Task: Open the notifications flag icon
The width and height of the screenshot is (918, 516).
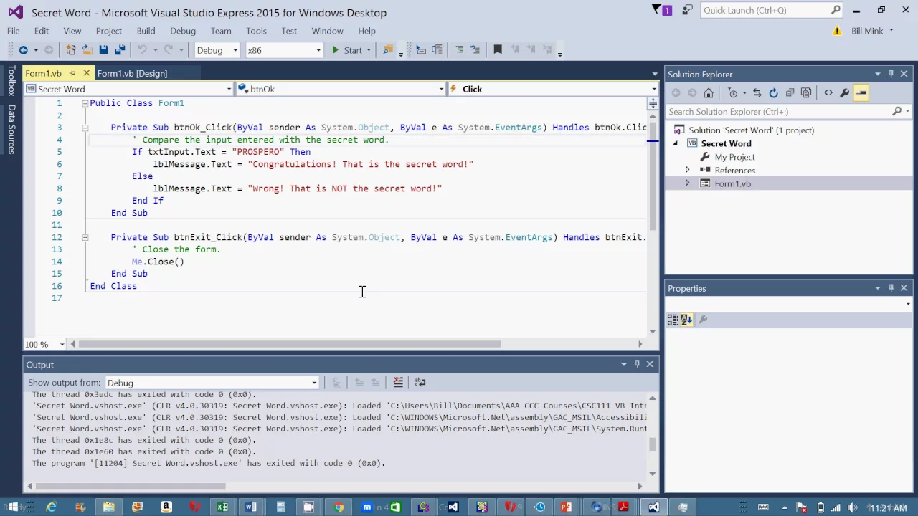Action: click(x=661, y=10)
